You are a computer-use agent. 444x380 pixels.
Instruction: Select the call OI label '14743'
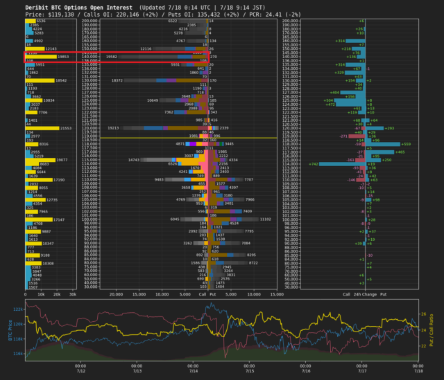(x=134, y=160)
